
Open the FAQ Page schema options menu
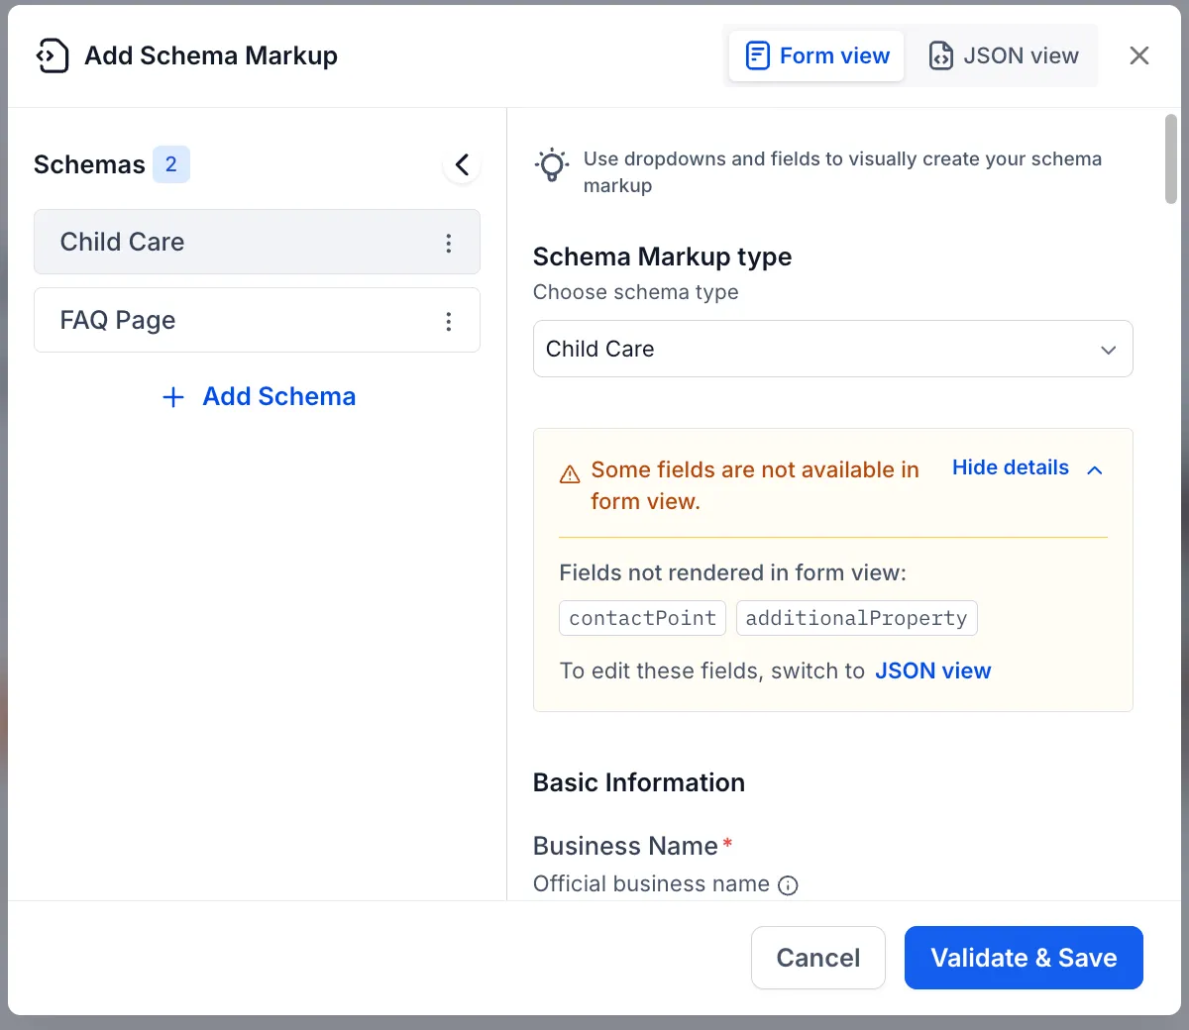[x=449, y=320]
